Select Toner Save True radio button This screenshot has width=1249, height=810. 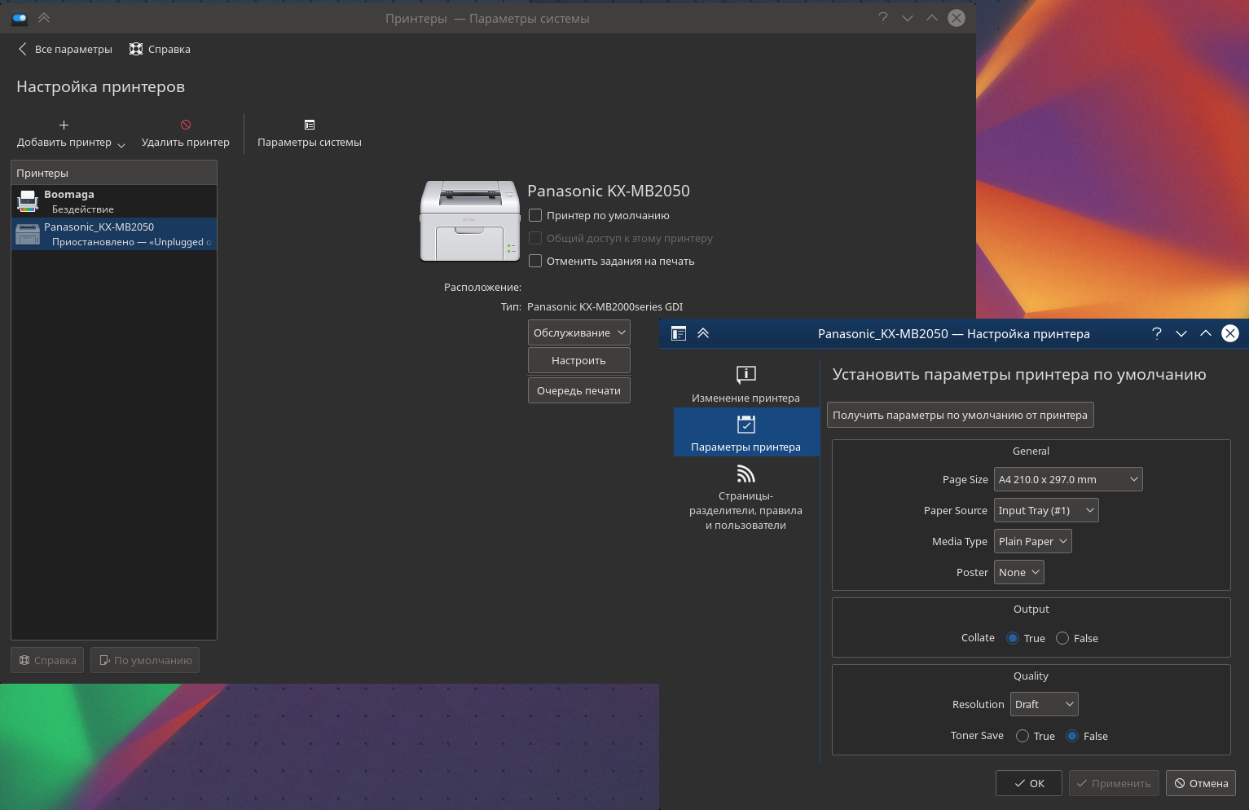tap(1023, 737)
